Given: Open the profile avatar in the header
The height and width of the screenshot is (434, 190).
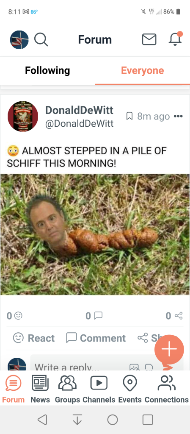Looking at the screenshot, I should [19, 40].
